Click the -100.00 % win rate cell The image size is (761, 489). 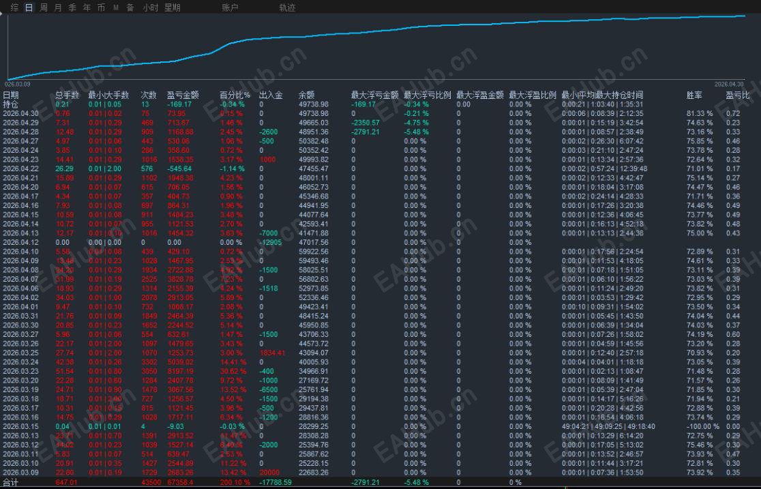pos(703,426)
